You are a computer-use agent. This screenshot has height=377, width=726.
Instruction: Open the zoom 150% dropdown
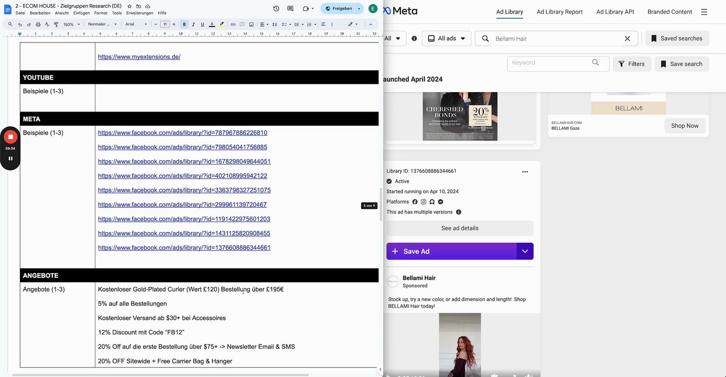(72, 24)
